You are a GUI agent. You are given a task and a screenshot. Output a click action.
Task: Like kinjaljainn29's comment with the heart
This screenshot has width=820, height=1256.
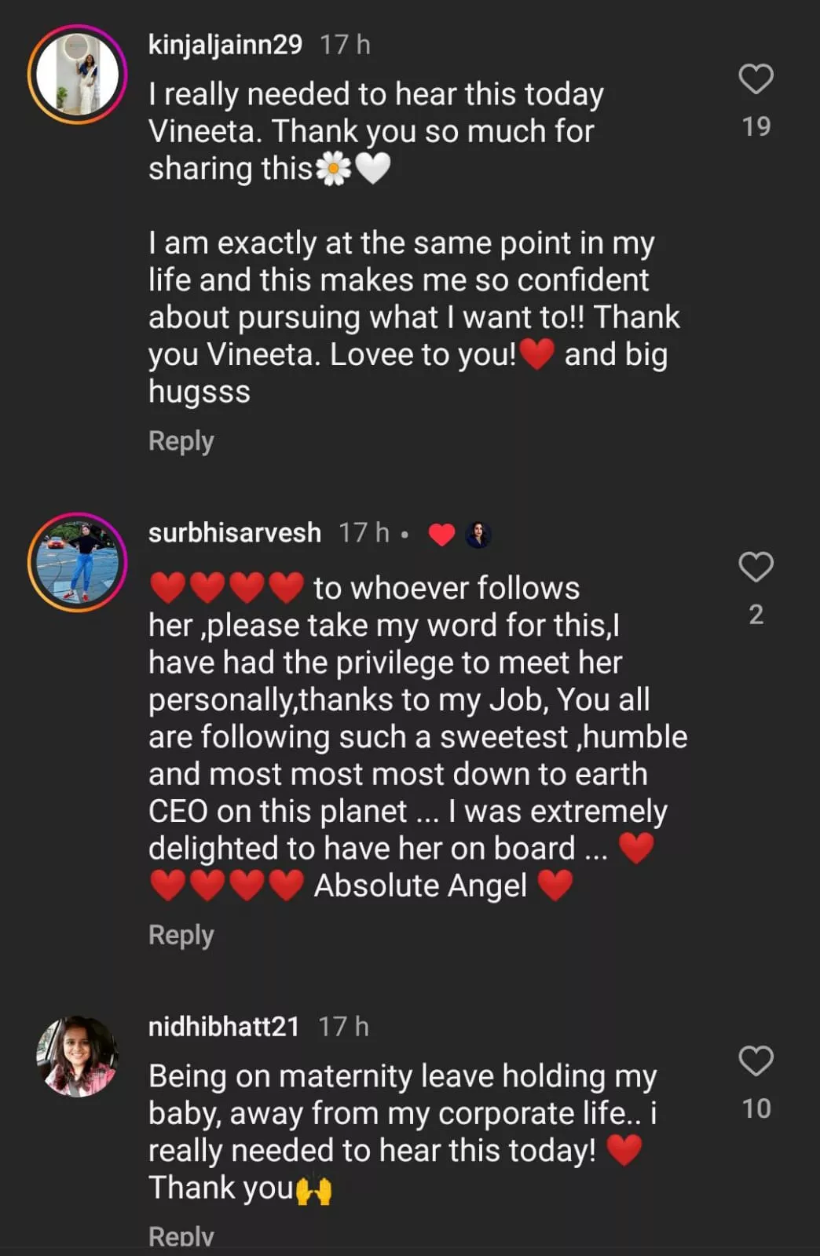pyautogui.click(x=756, y=79)
